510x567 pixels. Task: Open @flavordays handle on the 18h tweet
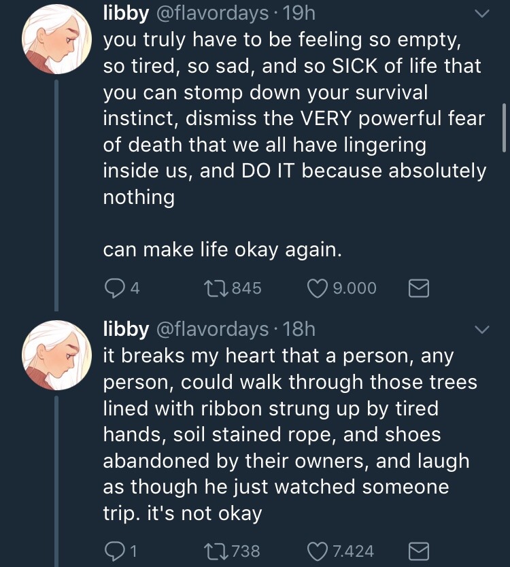[212, 329]
